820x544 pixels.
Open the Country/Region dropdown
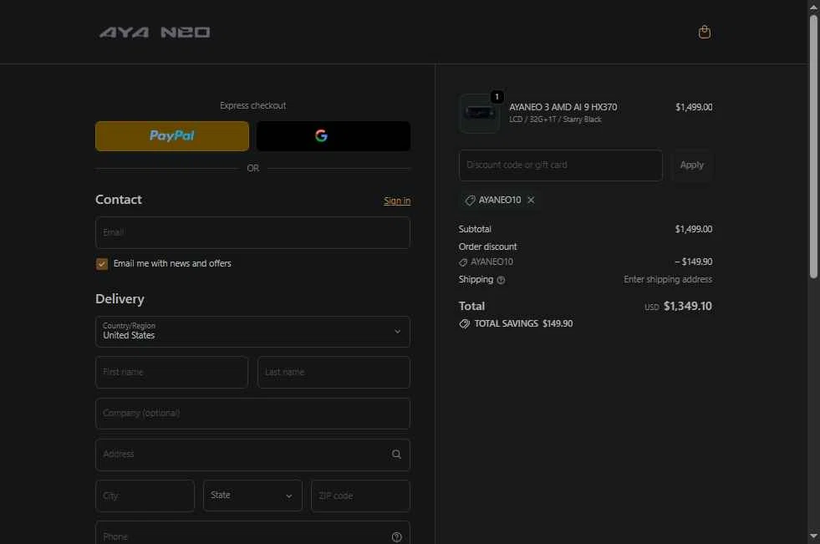[252, 331]
